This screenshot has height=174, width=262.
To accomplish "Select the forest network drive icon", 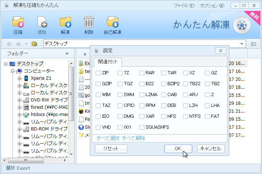I will pos(26,107).
